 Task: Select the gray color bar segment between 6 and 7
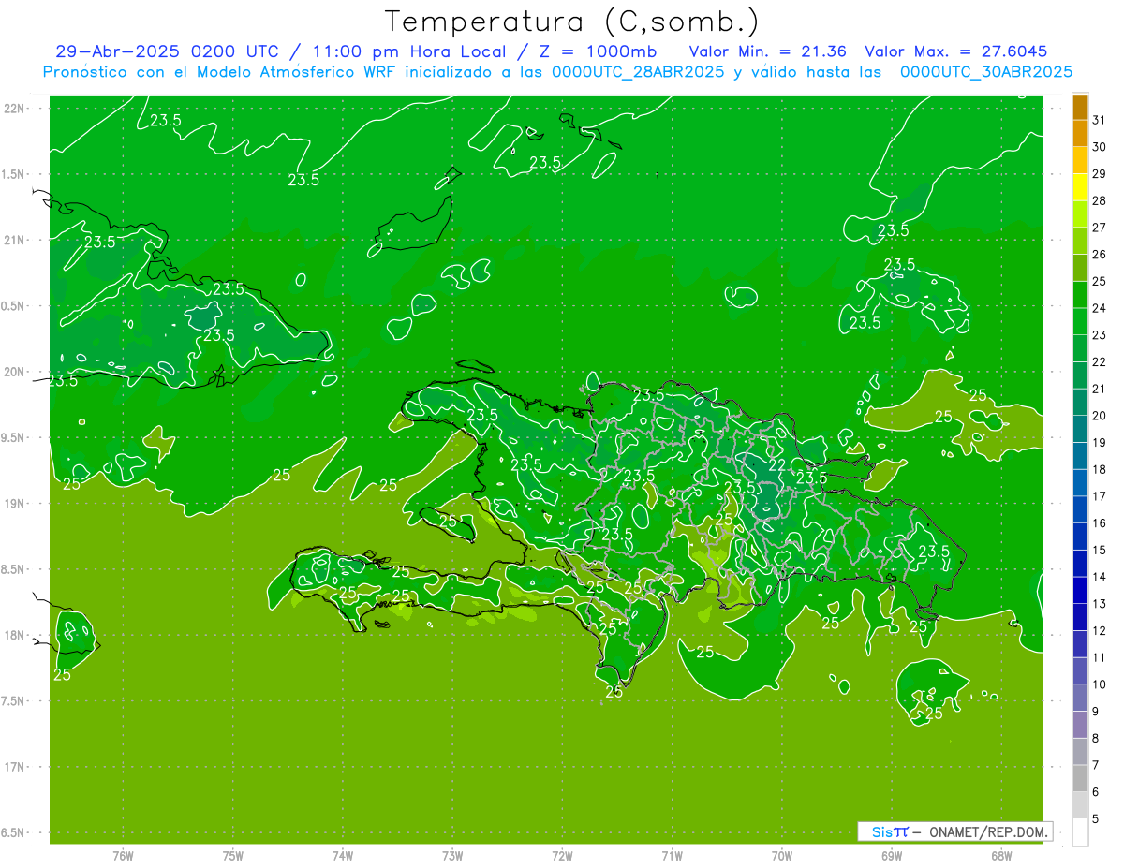pyautogui.click(x=1080, y=779)
